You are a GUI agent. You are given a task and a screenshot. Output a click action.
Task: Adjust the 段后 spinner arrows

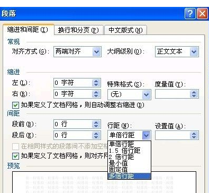coord(96,135)
